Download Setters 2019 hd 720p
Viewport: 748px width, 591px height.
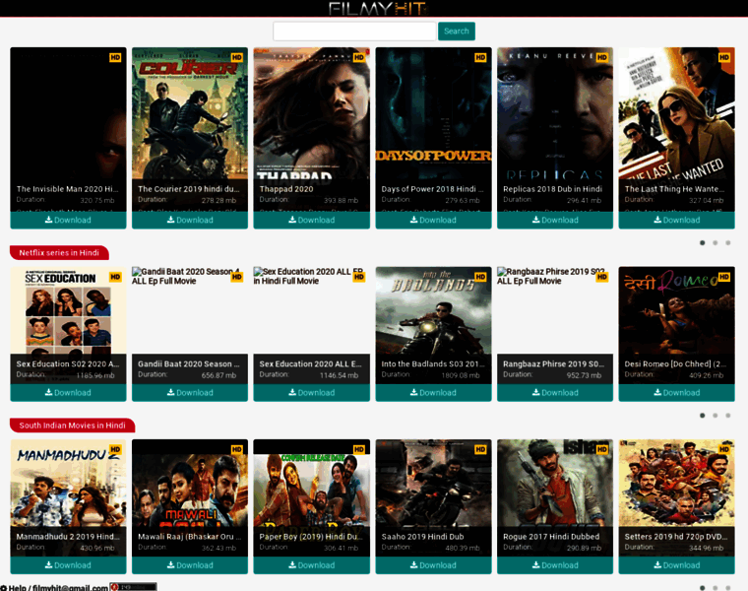point(676,565)
